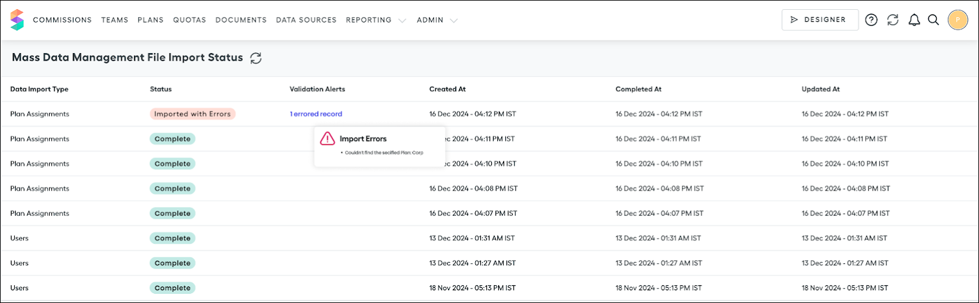979x303 pixels.
Task: Open the help question mark icon
Action: 871,20
